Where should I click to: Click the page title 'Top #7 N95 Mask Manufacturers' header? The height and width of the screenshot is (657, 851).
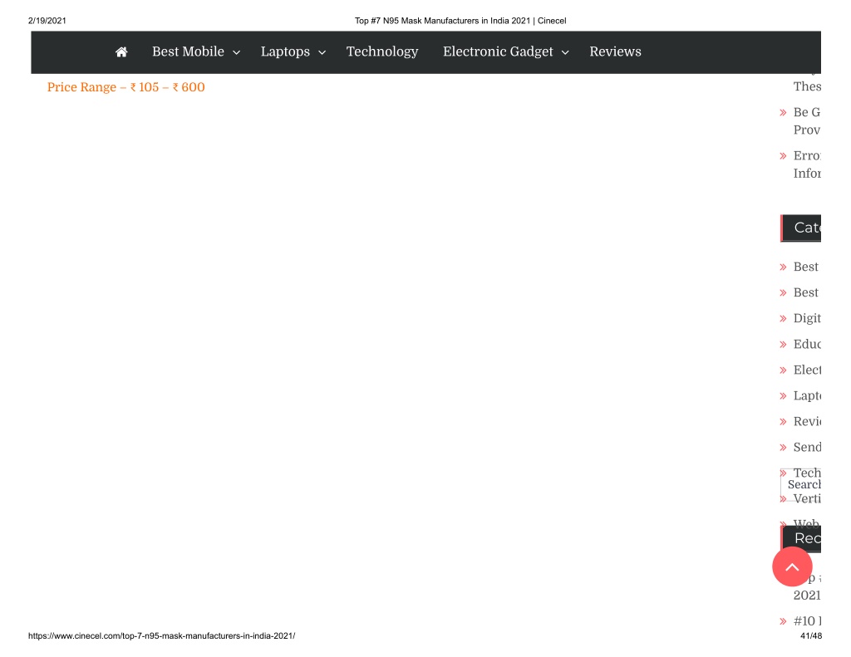(x=460, y=21)
